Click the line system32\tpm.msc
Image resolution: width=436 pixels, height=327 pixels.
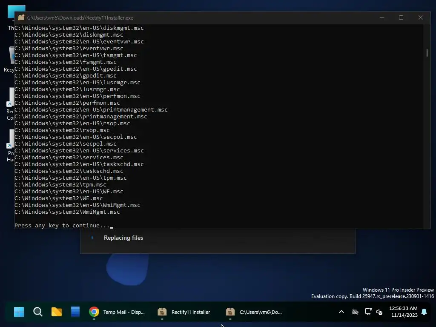(x=60, y=185)
